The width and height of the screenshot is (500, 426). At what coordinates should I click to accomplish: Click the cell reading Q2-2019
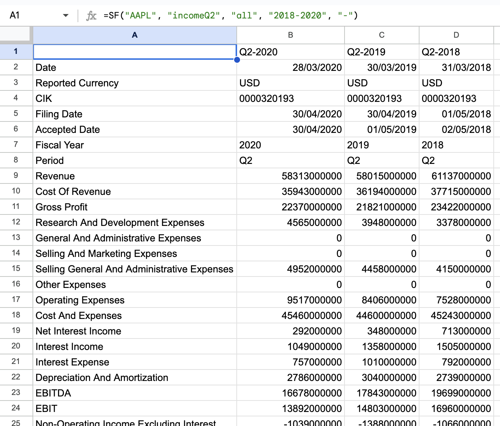click(382, 52)
